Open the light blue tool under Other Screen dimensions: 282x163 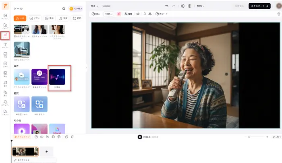pos(57,129)
